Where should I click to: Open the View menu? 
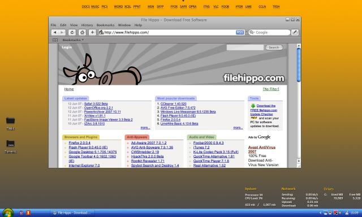74,25
